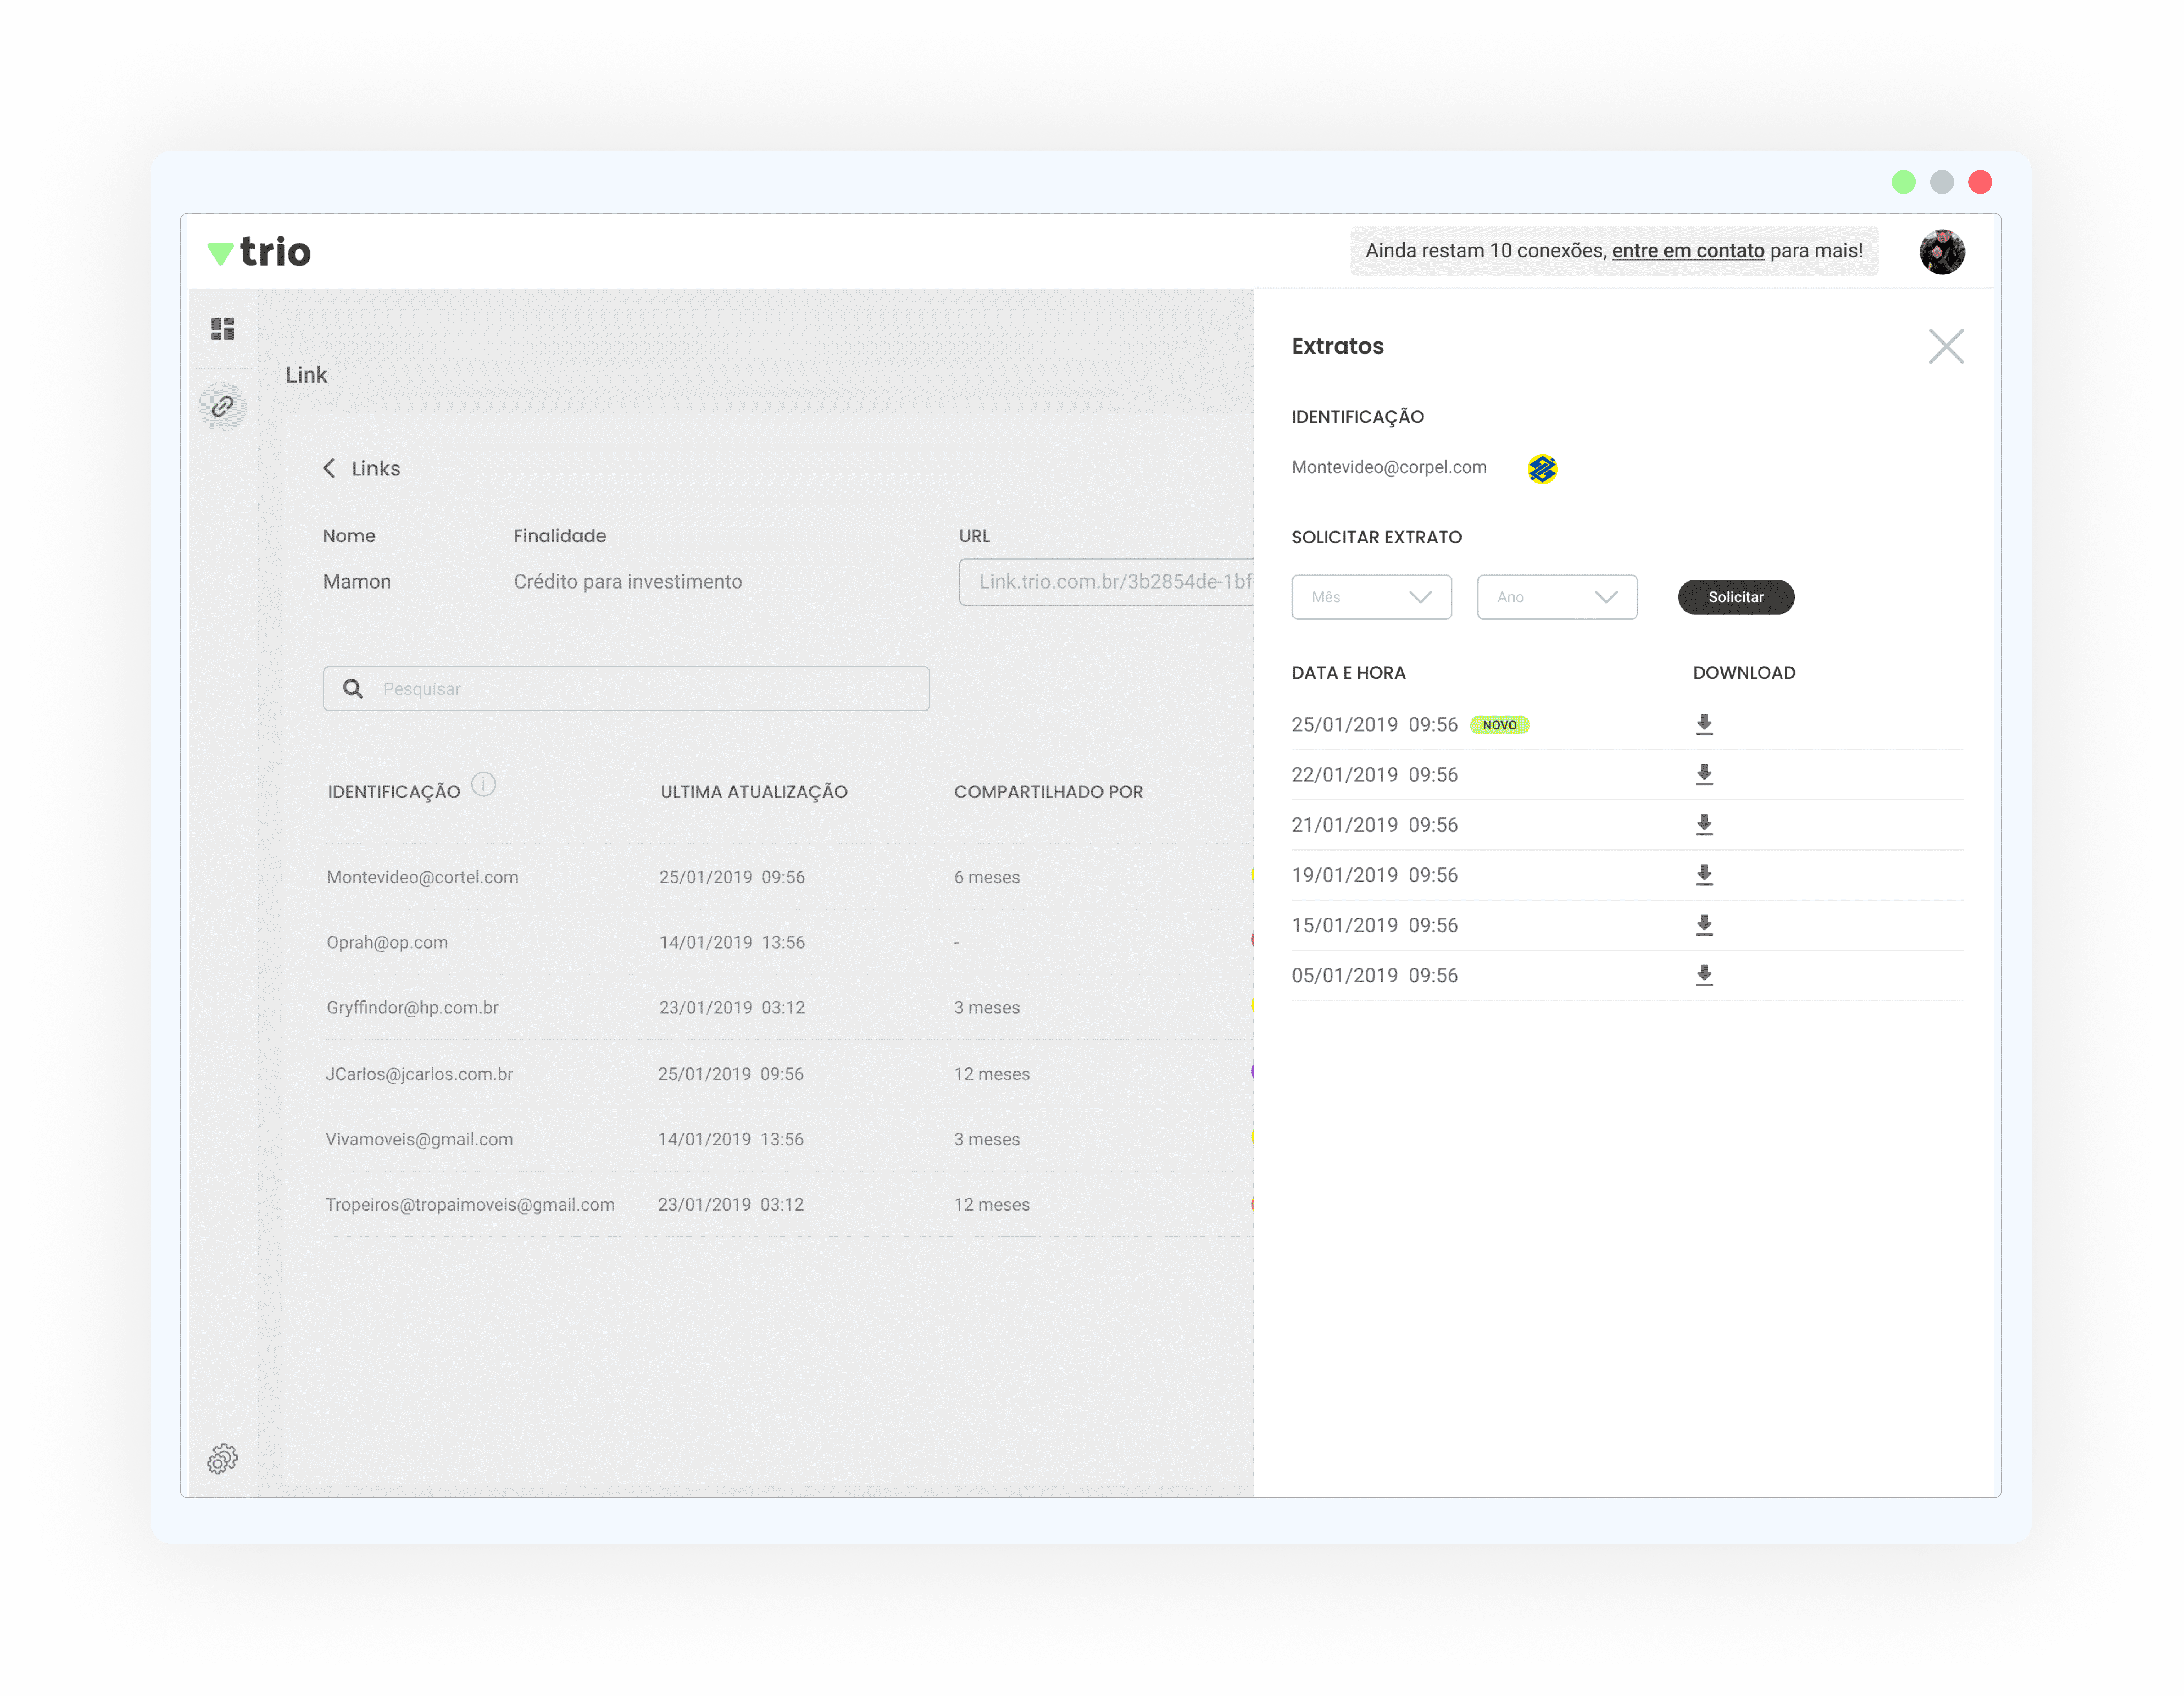Image resolution: width=2184 pixels, height=1696 pixels.
Task: Click the gray window control dot
Action: [1942, 182]
